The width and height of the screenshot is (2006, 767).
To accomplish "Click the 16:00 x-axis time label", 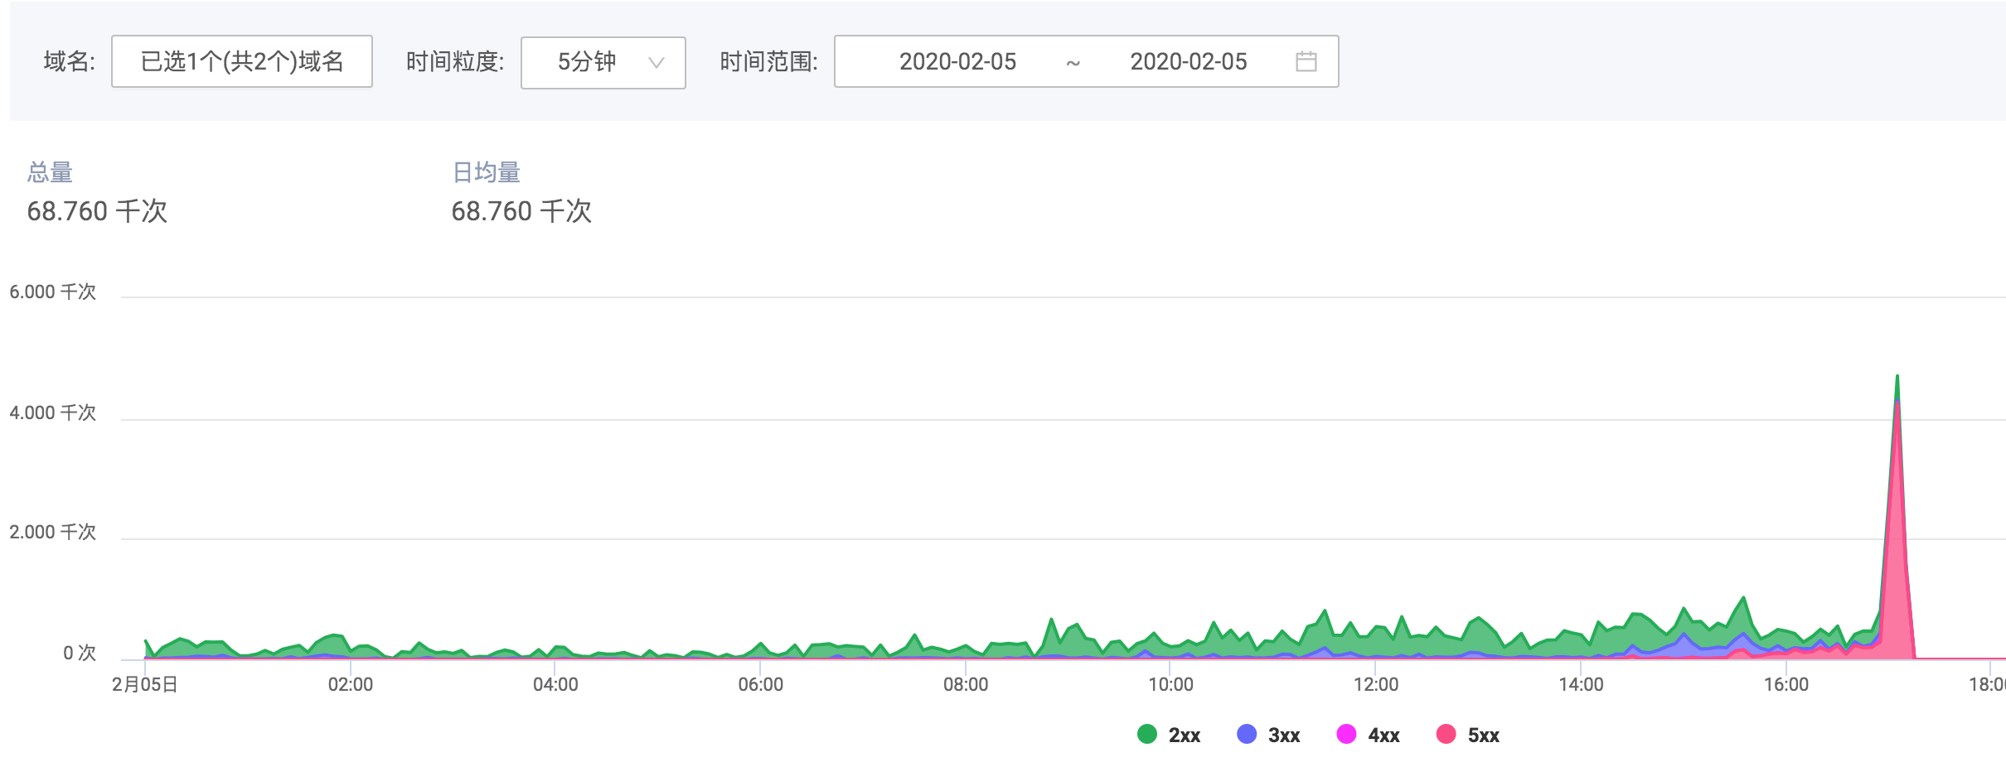I will click(x=1786, y=684).
